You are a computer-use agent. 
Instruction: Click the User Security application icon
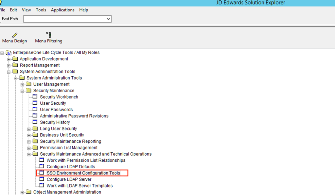coord(35,103)
